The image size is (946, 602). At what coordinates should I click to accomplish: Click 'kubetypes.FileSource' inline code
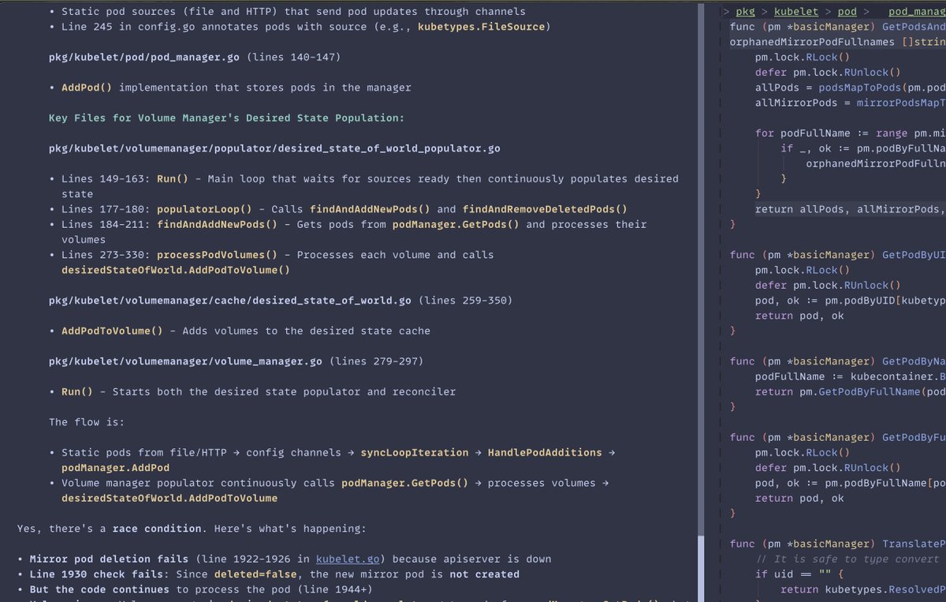[x=481, y=27]
